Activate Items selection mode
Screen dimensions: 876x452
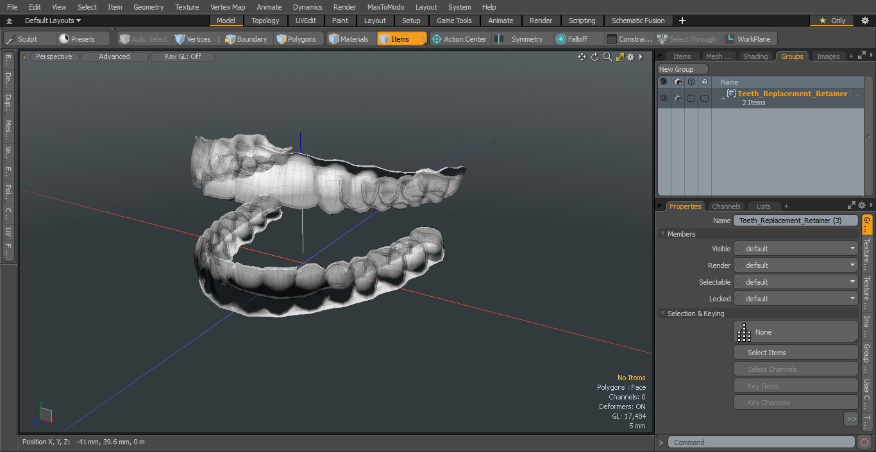(x=401, y=39)
